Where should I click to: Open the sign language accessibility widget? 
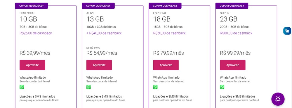tap(287, 31)
